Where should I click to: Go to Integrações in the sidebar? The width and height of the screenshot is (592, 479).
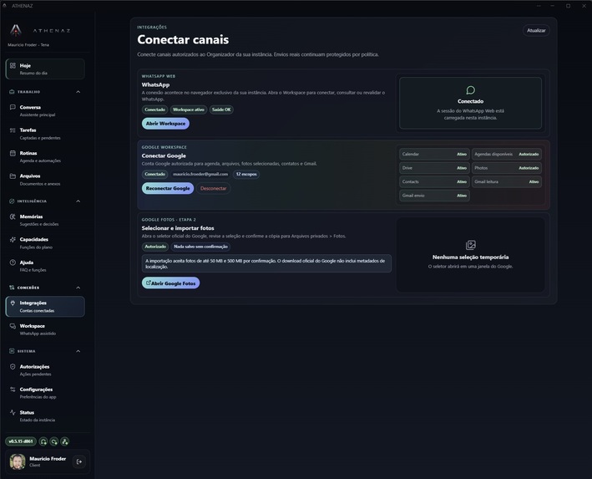tap(45, 307)
